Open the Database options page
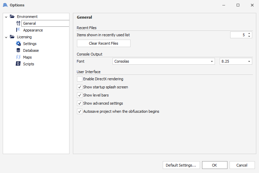 31,50
